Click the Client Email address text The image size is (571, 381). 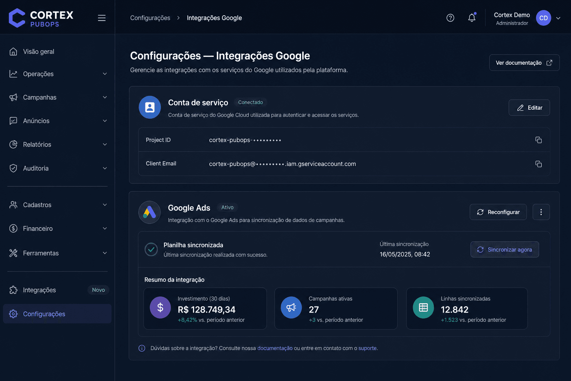point(283,164)
